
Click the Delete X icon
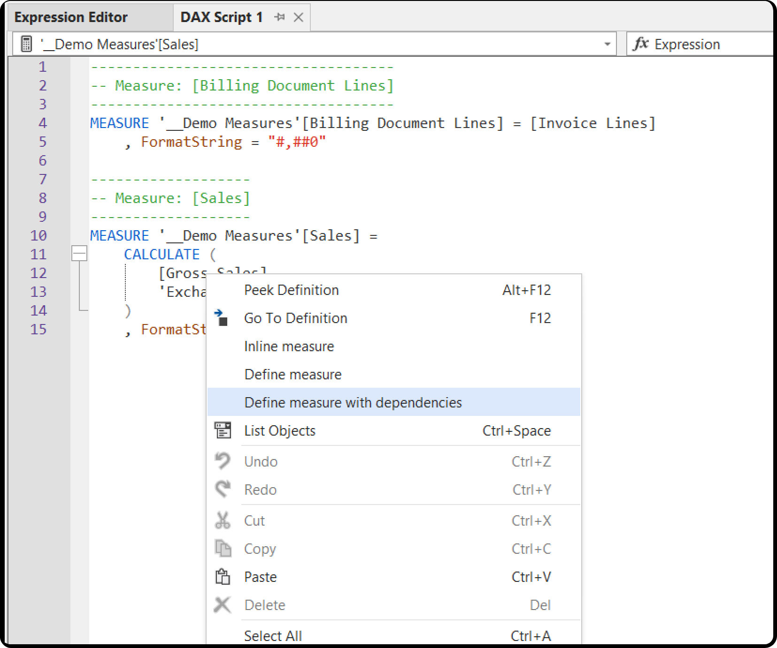click(x=223, y=604)
